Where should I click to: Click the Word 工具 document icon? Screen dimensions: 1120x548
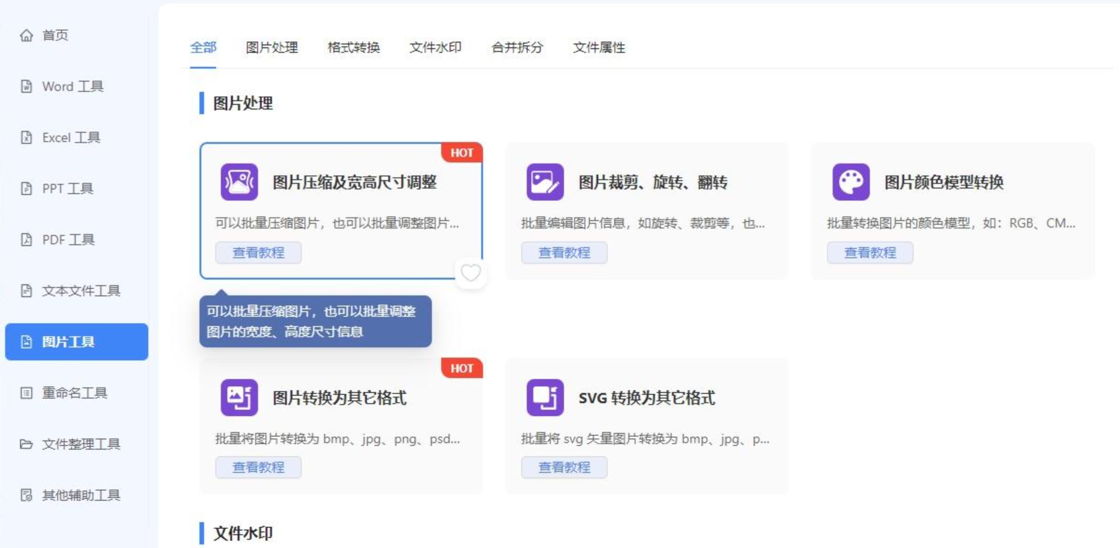[27, 86]
